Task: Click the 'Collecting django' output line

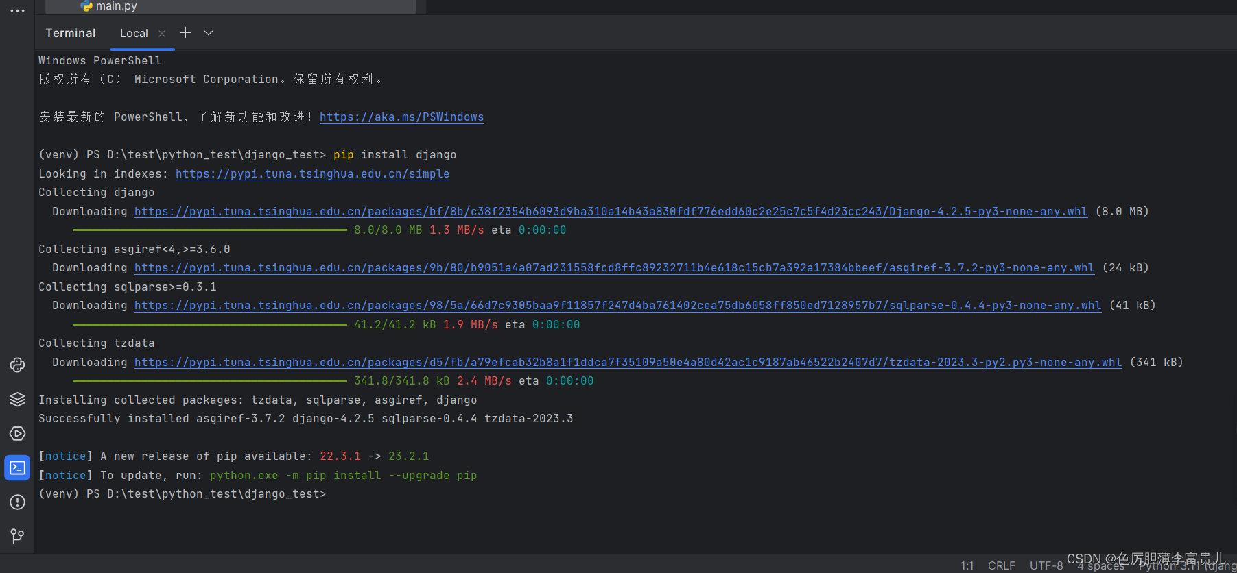Action: pos(96,193)
